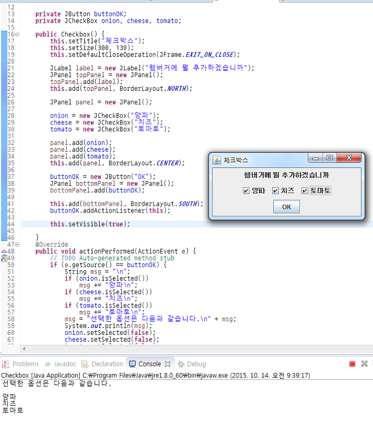This screenshot has height=422, width=373.
Task: Maximize the 체크박스 window
Action: 329,158
